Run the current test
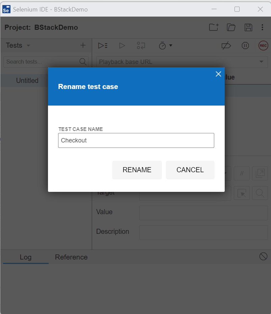The image size is (271, 314). click(x=122, y=45)
